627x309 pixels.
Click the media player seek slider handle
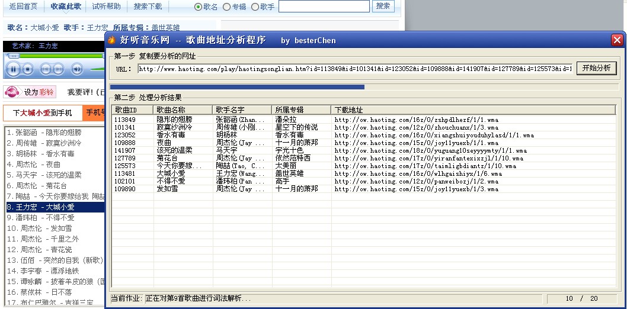pos(14,56)
